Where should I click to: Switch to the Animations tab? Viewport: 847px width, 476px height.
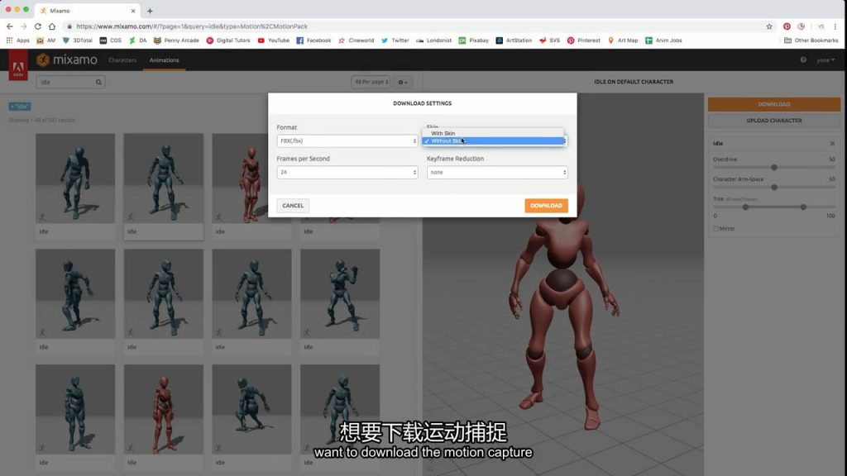point(165,60)
